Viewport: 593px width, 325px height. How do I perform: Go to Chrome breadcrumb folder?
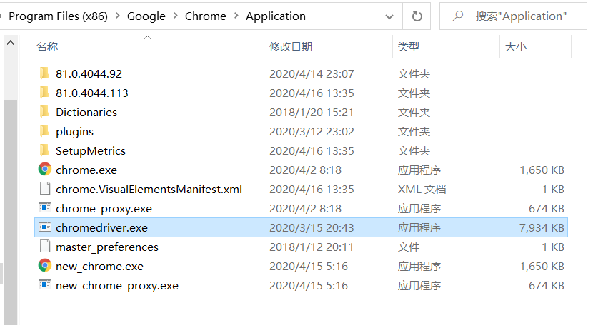tap(205, 16)
